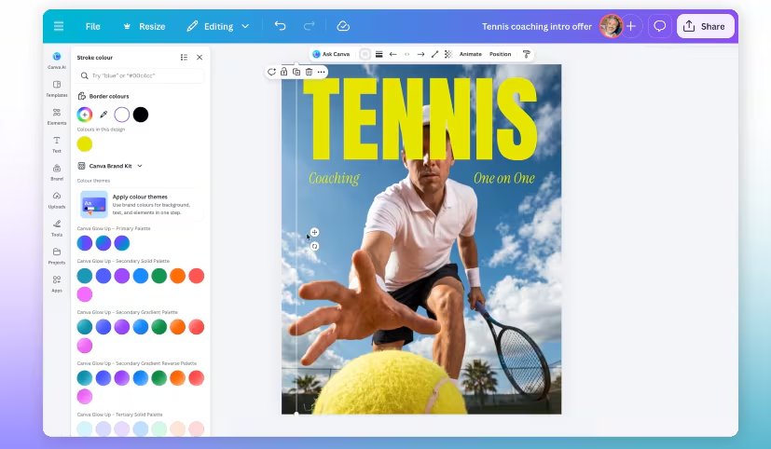
Task: Select third Primary Palette gradient swatch
Action: tap(122, 243)
